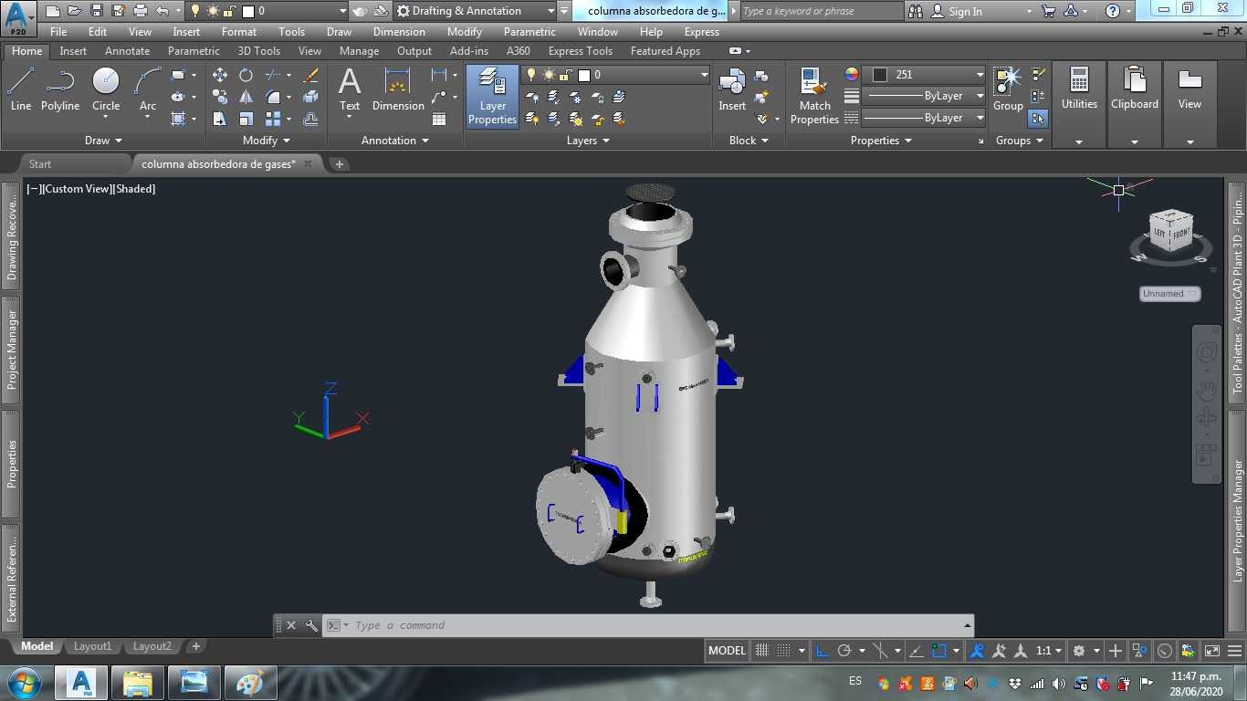Image resolution: width=1247 pixels, height=701 pixels.
Task: Toggle group selection on/off in Groups panel
Action: pyautogui.click(x=1038, y=119)
